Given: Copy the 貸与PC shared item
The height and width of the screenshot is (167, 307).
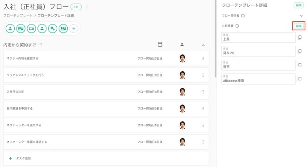Looking at the screenshot, I should click(299, 51).
